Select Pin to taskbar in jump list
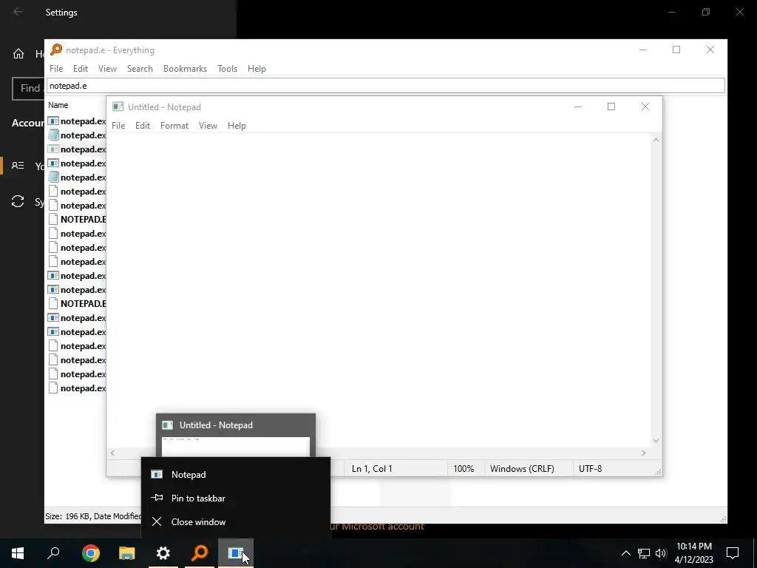Viewport: 757px width, 568px height. 236,498
